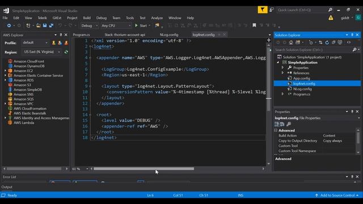
Task: Toggle auto-hide pin on AWS Explorer panel
Action: point(61,35)
